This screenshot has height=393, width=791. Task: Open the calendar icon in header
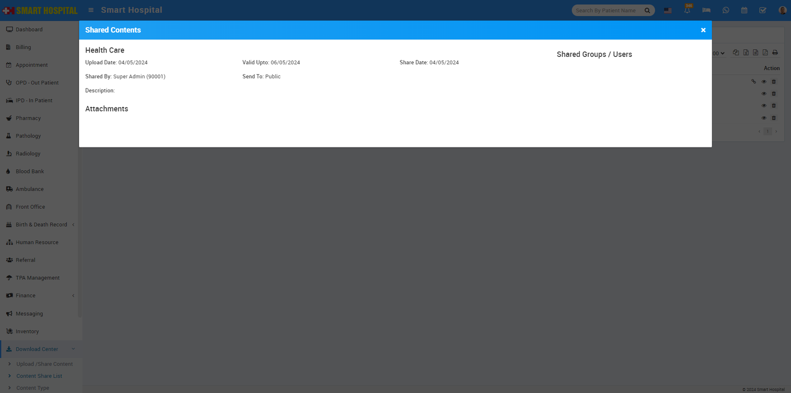click(x=744, y=10)
